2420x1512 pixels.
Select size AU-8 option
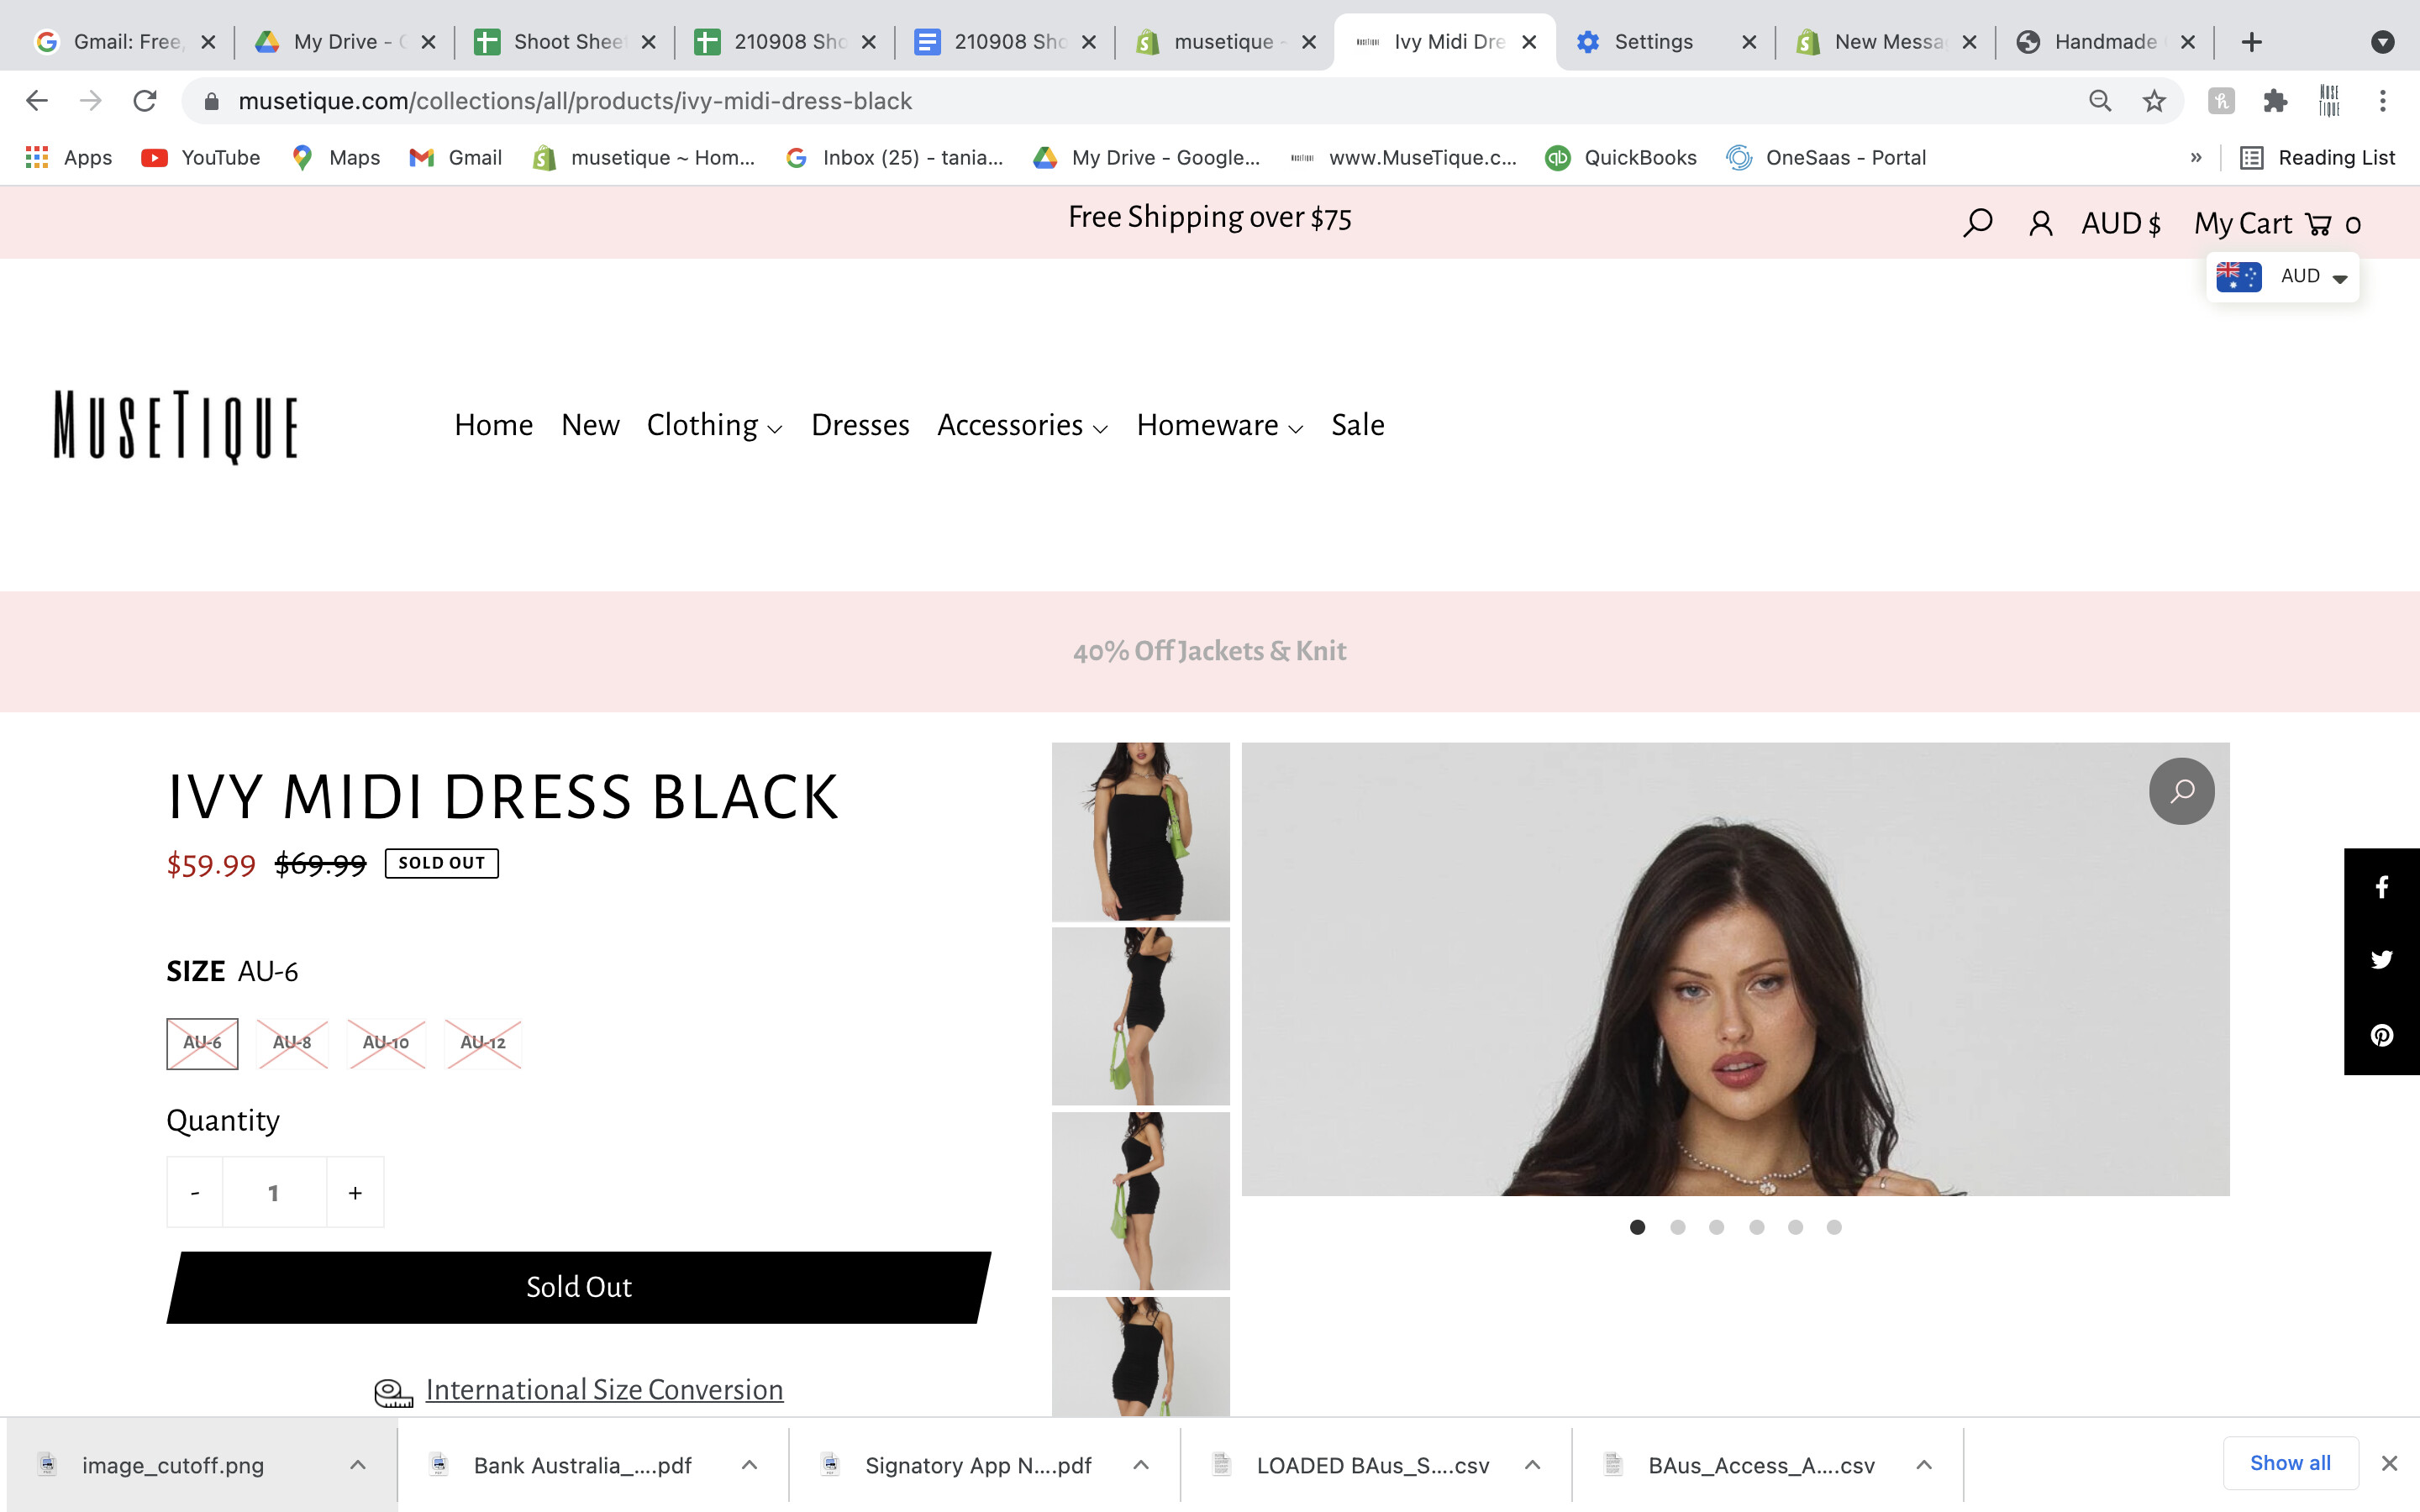[292, 1043]
